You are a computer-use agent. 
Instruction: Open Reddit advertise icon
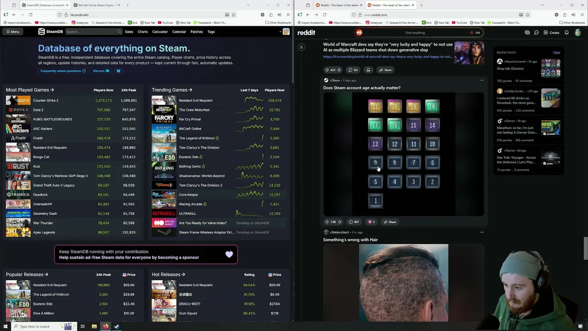(x=527, y=33)
